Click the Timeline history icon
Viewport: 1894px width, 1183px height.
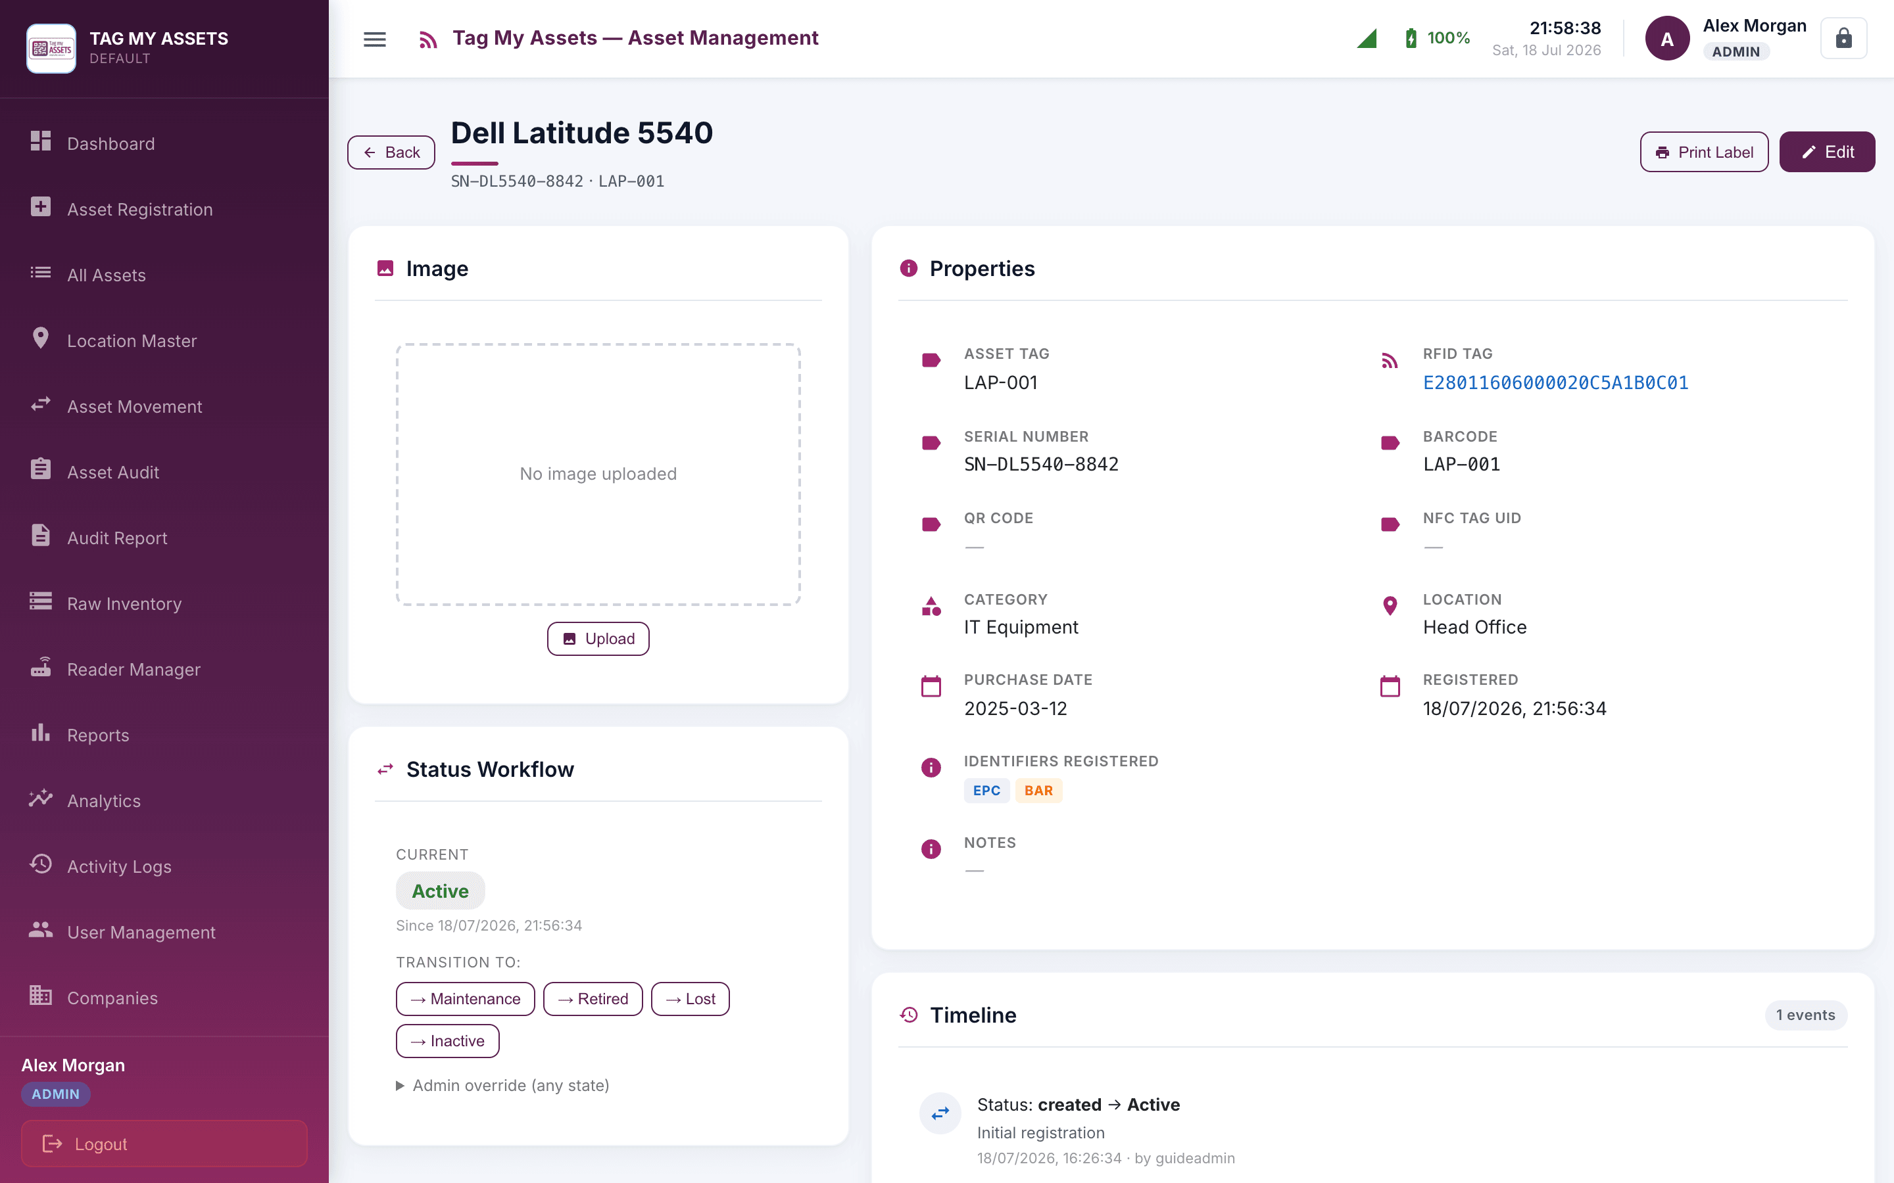[909, 1015]
